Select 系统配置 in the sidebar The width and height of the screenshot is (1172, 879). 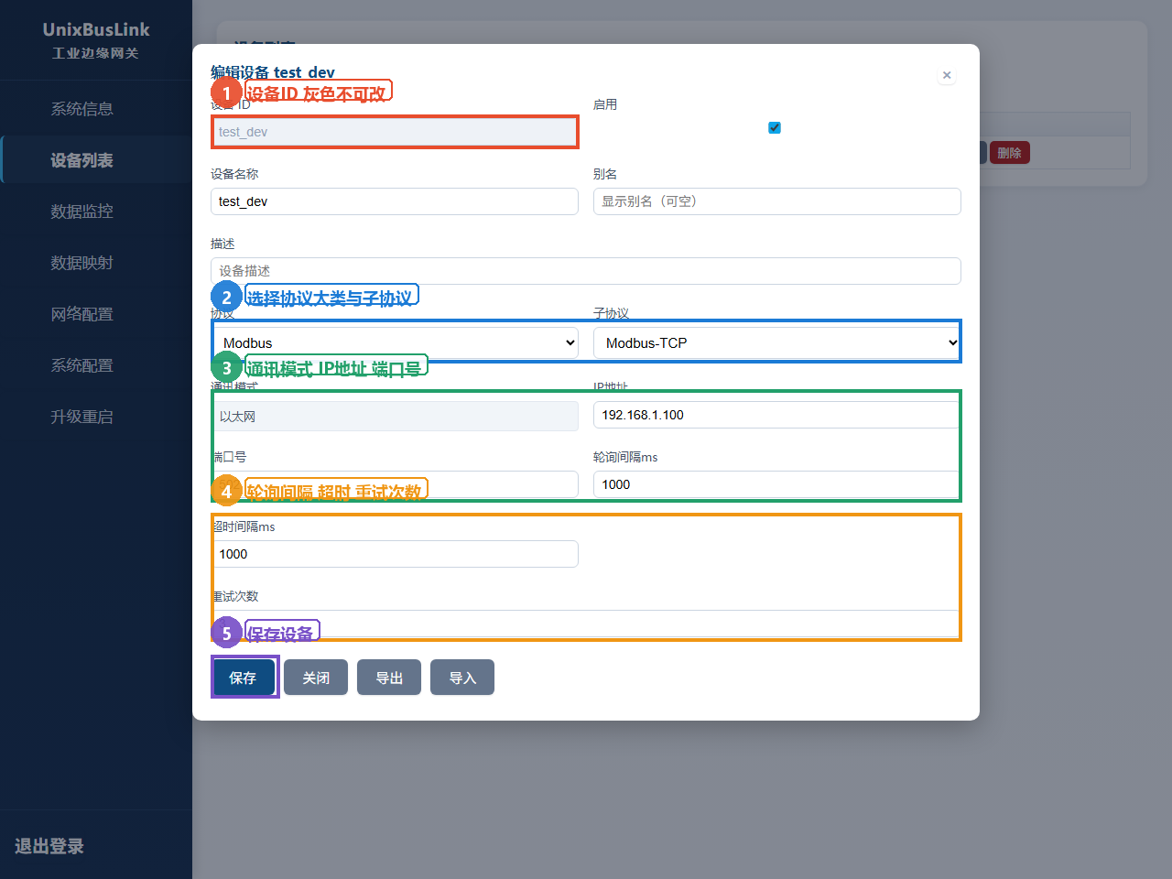click(x=82, y=365)
